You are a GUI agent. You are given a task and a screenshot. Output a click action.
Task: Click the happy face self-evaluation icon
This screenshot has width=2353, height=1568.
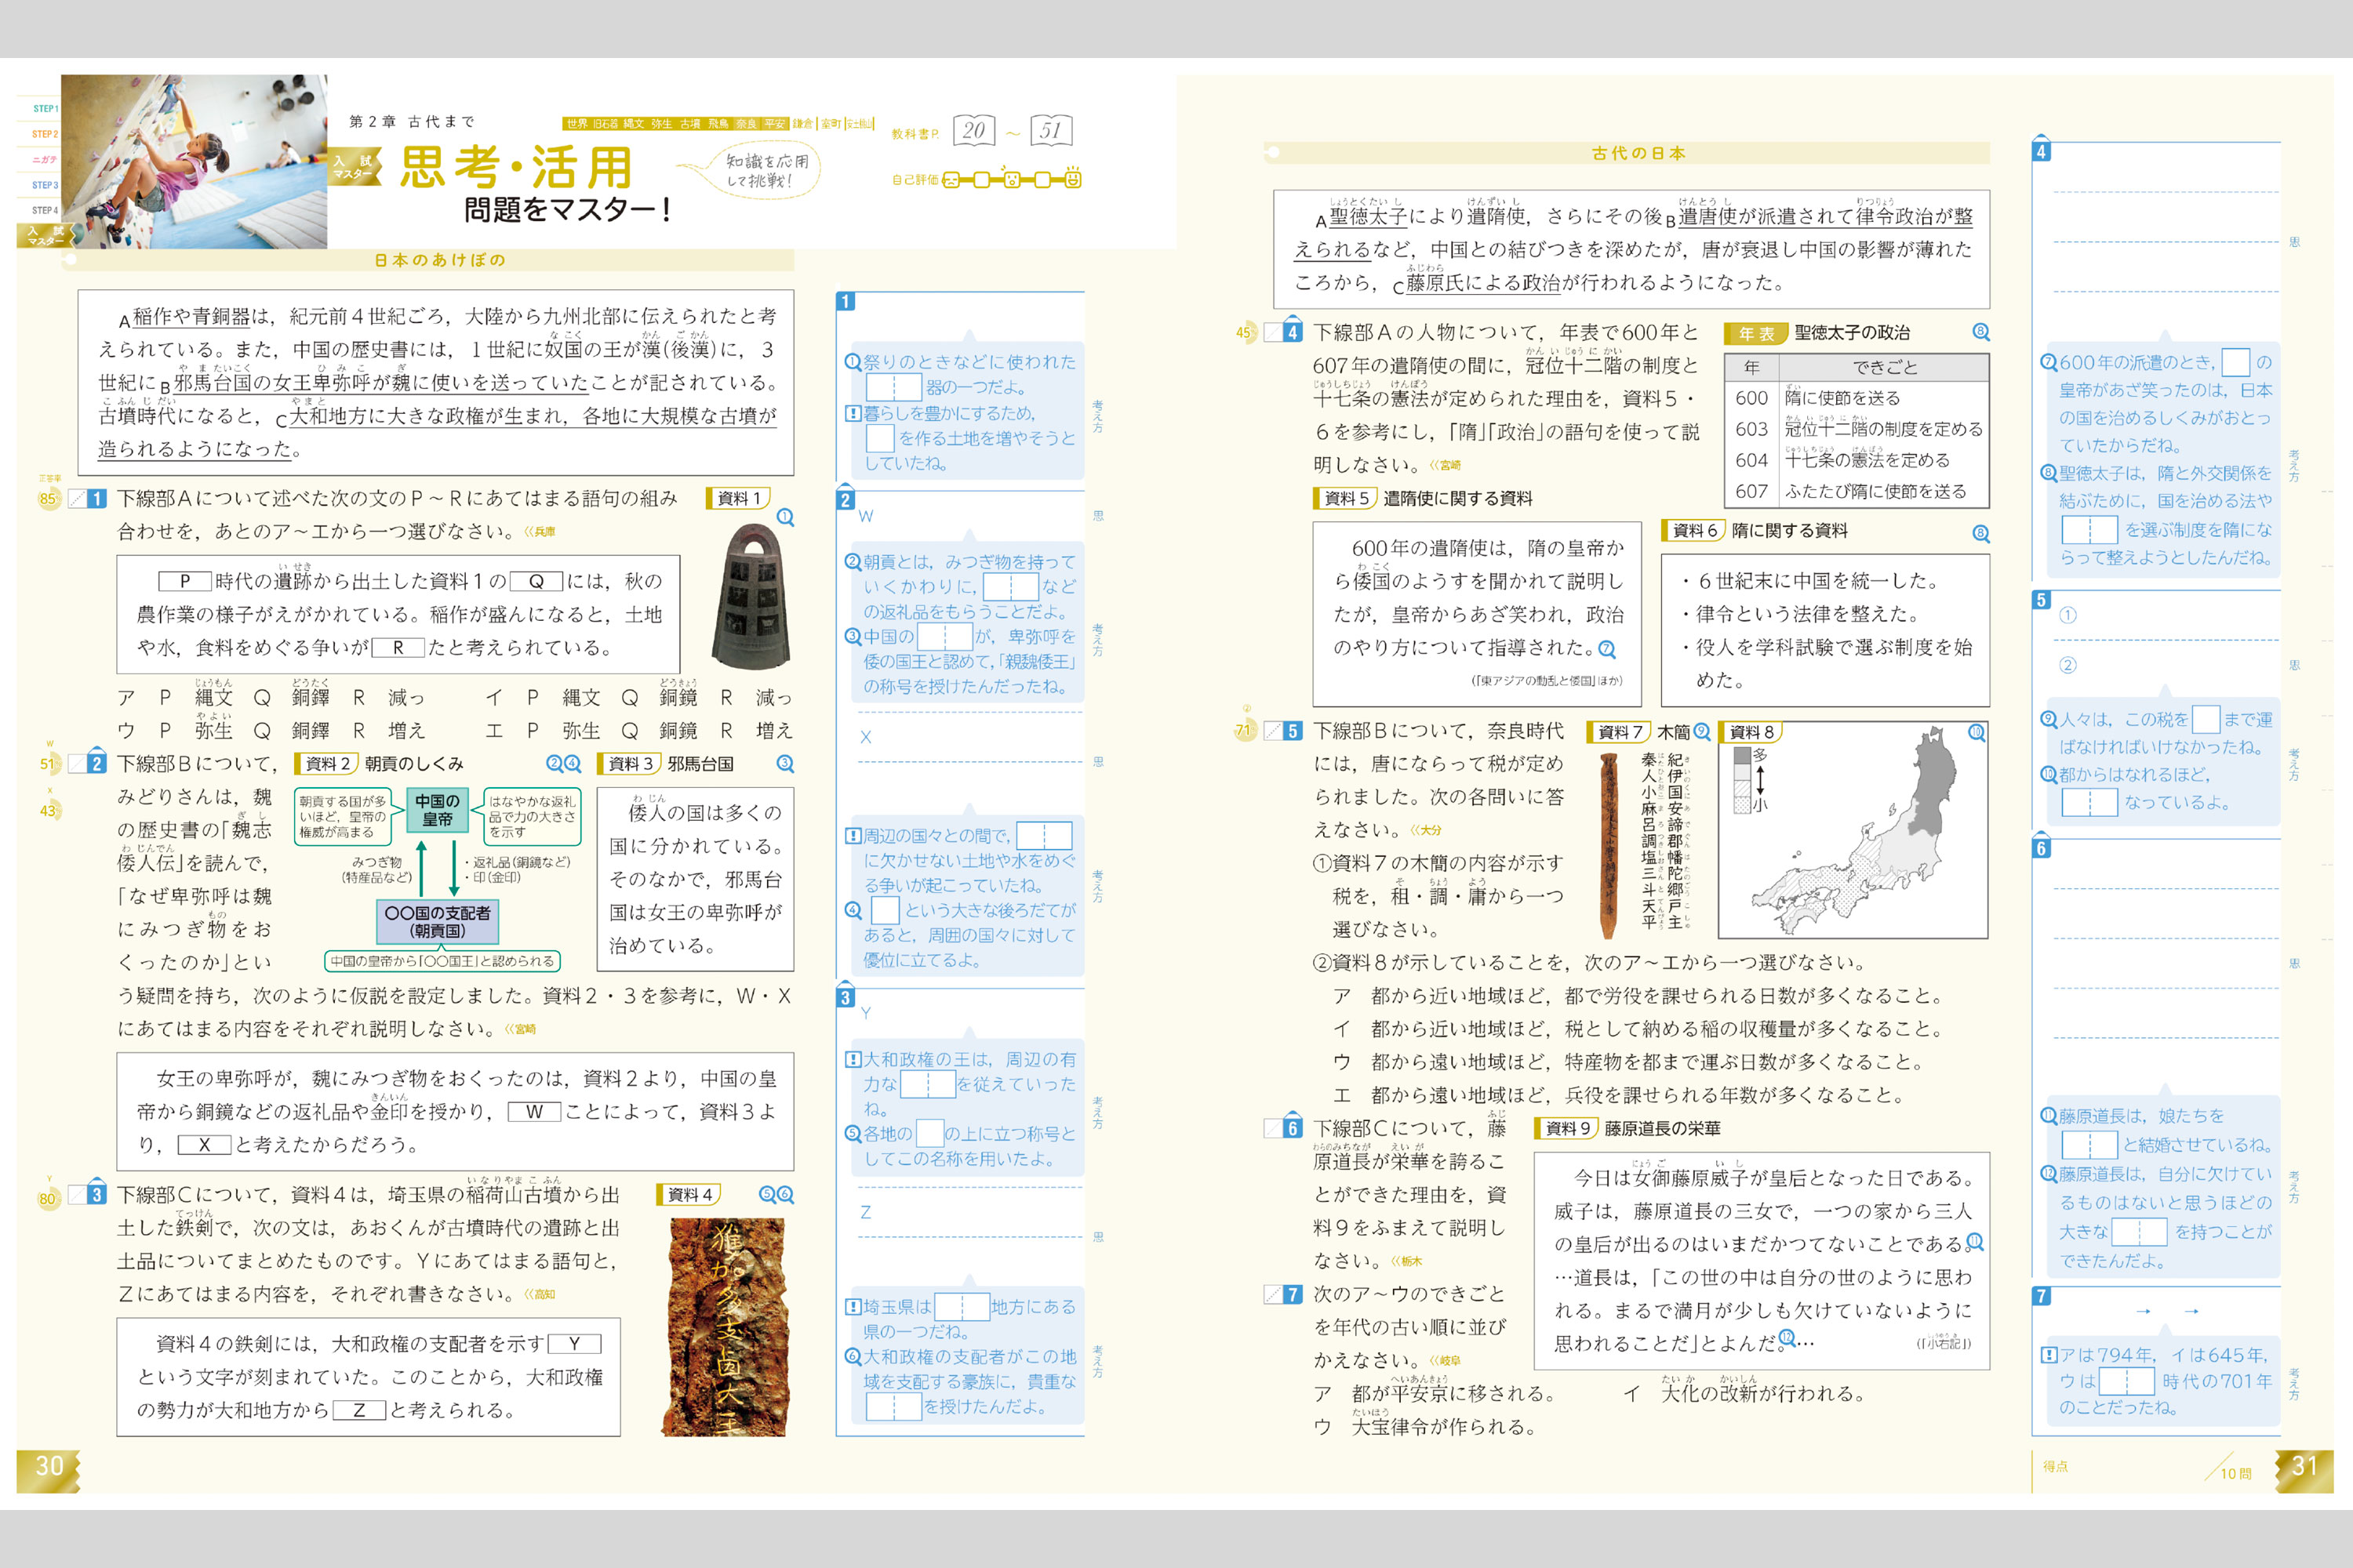[x=1072, y=178]
